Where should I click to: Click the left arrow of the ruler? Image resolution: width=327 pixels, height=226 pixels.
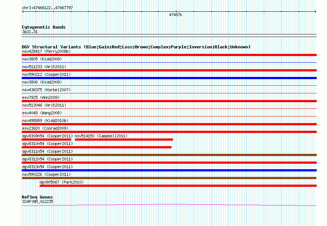[x=23, y=12]
